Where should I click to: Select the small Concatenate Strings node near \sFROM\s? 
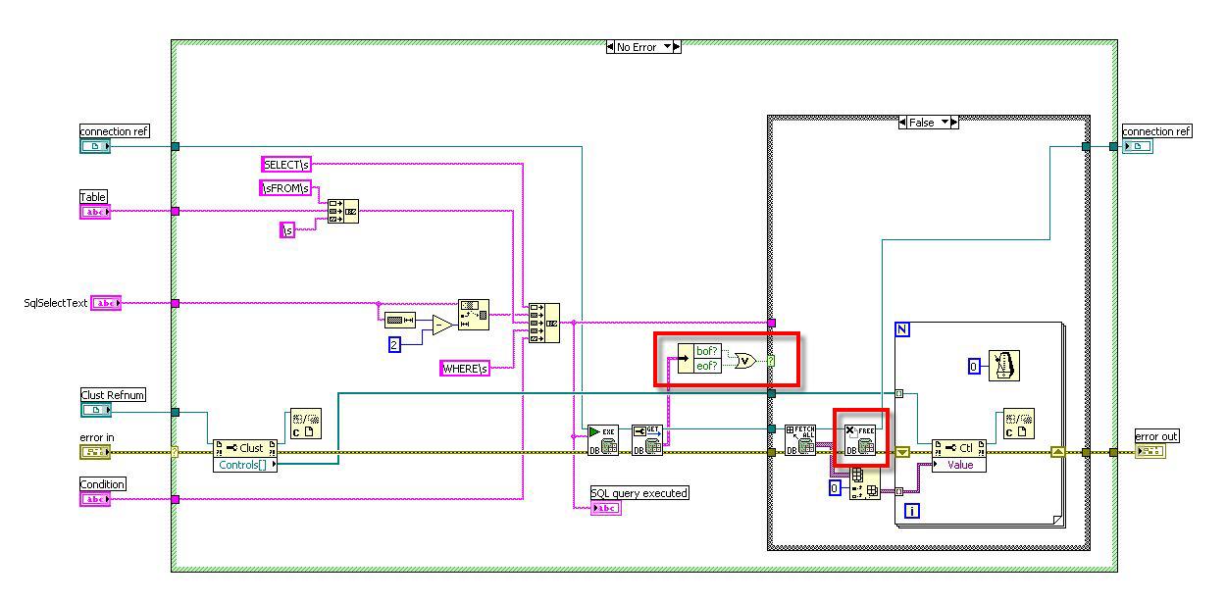pos(343,210)
